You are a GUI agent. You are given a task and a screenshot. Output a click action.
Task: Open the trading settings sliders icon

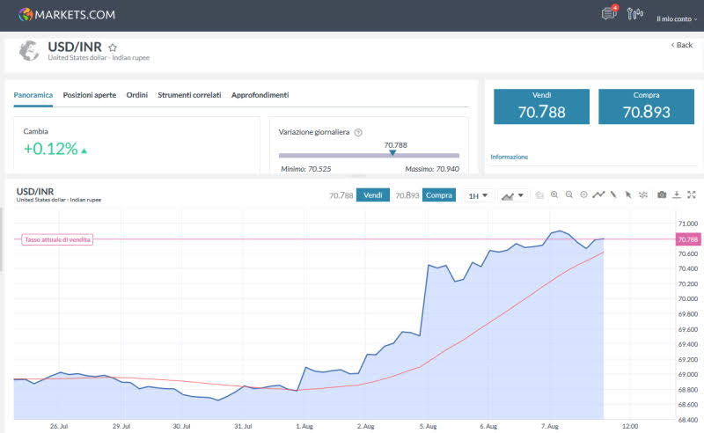[x=634, y=14]
